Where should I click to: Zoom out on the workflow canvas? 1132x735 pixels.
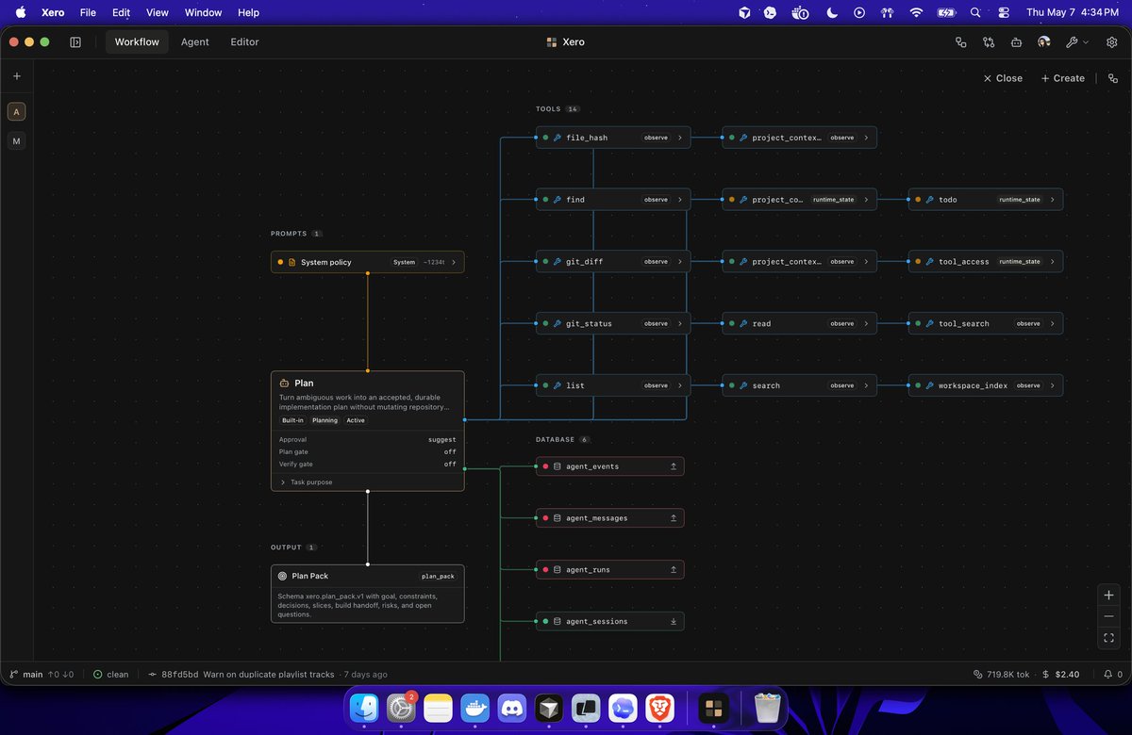point(1108,616)
